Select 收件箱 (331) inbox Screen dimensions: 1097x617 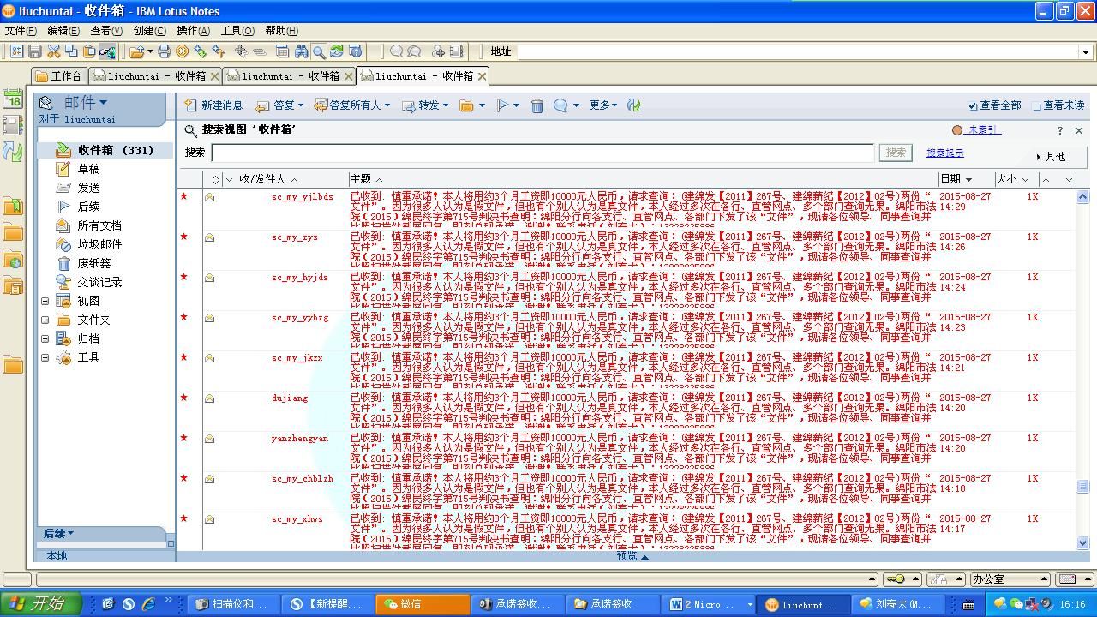coord(105,150)
